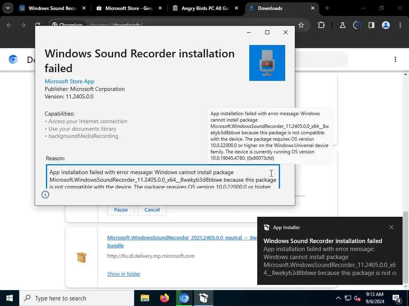Open Firefox from the taskbar
This screenshot has height=306, width=409.
(164, 298)
